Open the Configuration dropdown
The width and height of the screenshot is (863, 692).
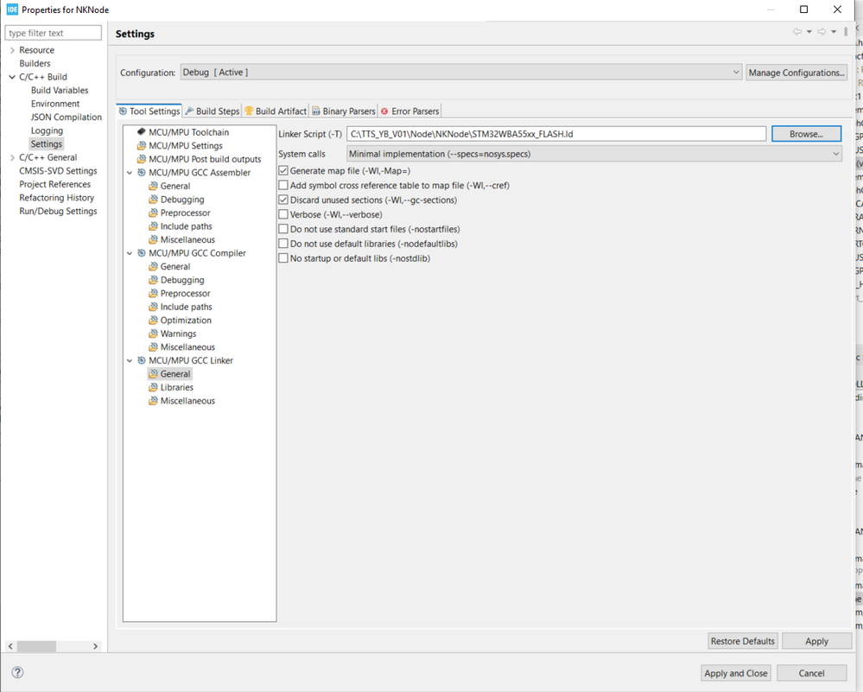[461, 73]
